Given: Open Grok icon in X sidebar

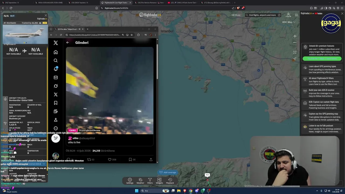Looking at the screenshot, I should (x=56, y=86).
